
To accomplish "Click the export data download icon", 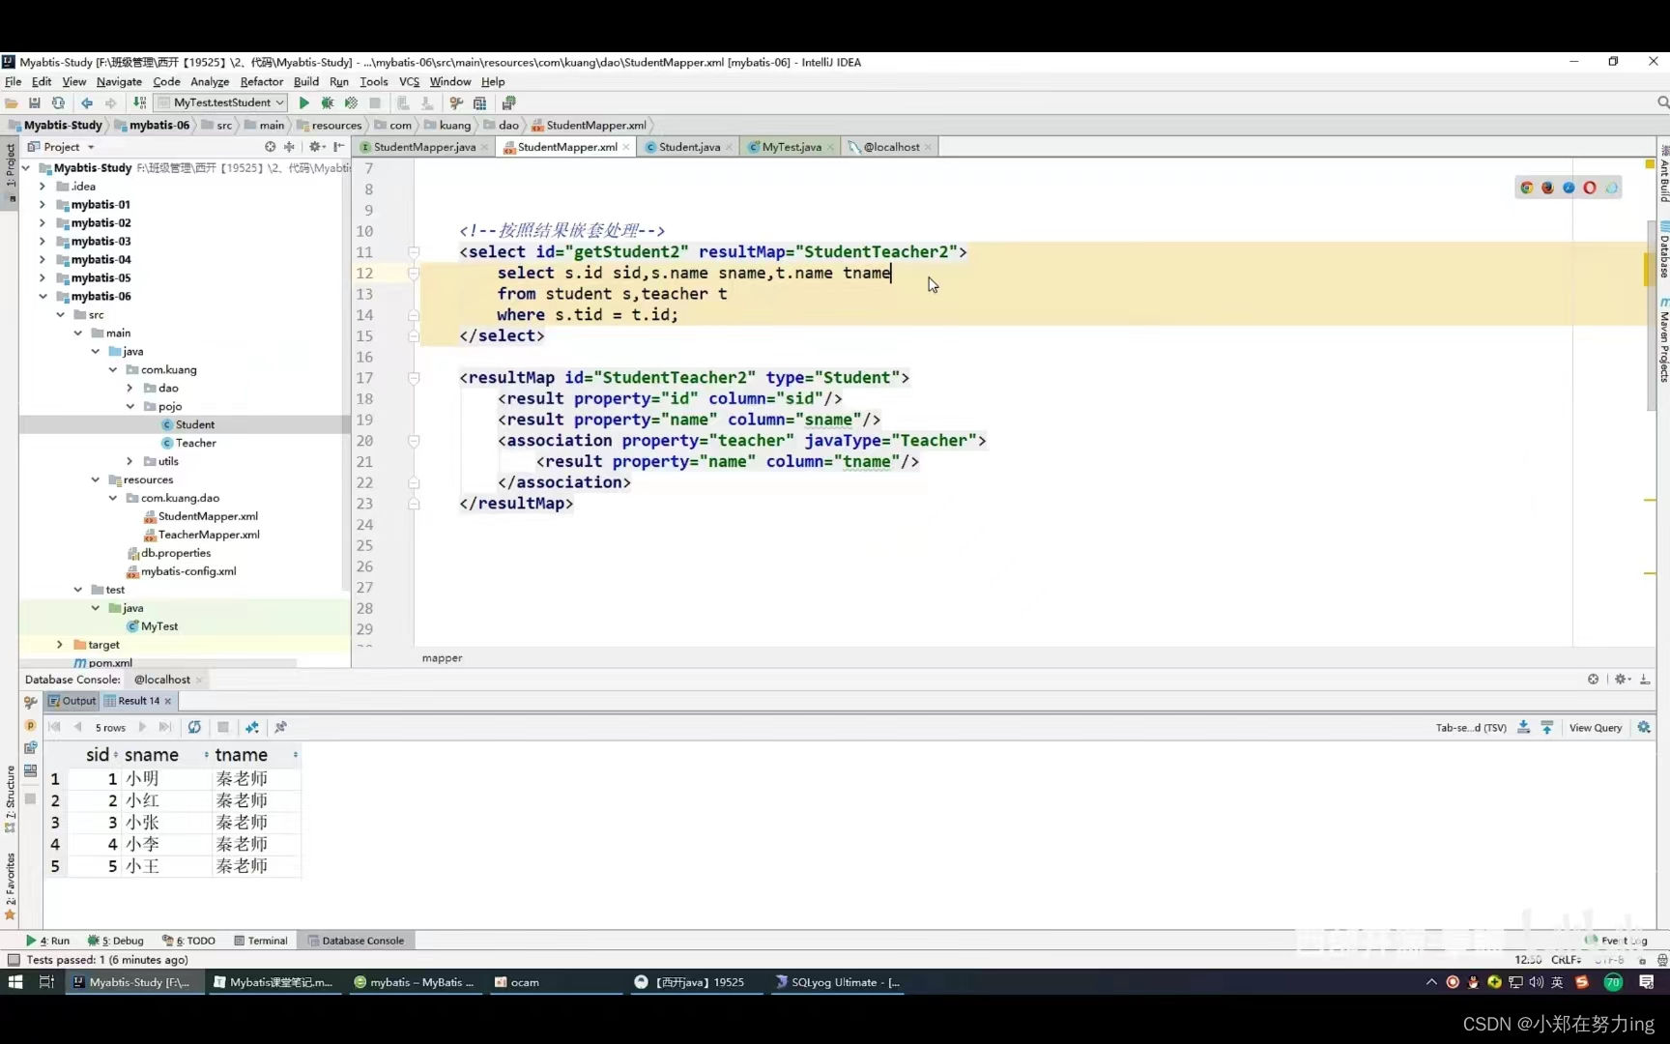I will coord(1523,727).
